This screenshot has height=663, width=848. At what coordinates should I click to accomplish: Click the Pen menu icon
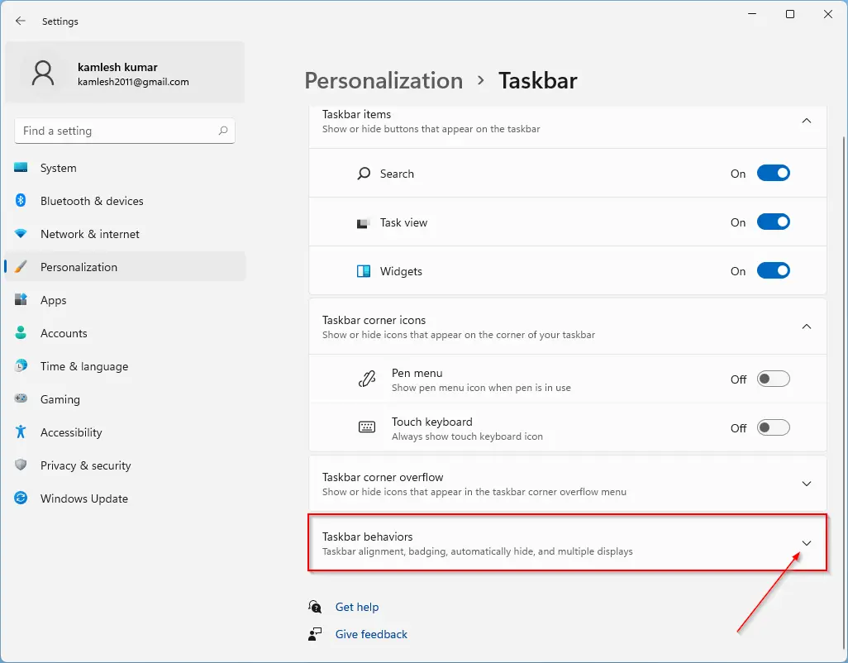point(367,379)
